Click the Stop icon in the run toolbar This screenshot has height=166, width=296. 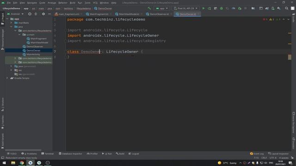(246, 8)
